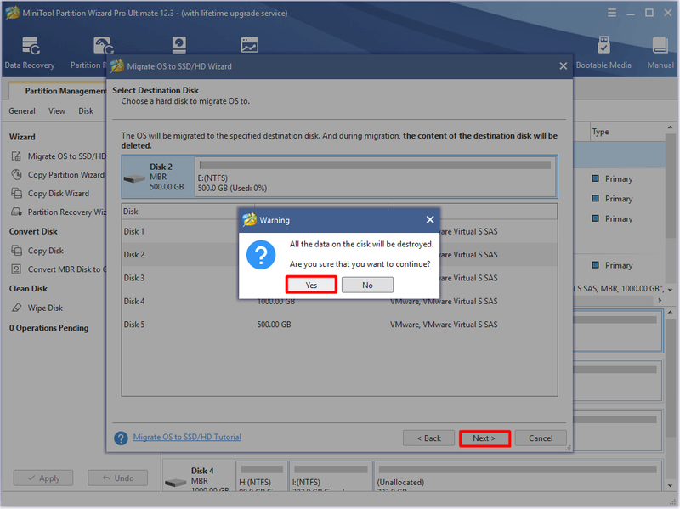Viewport: 680px width, 509px height.
Task: Click the horizontal scrollbar right arrow
Action: 660,301
